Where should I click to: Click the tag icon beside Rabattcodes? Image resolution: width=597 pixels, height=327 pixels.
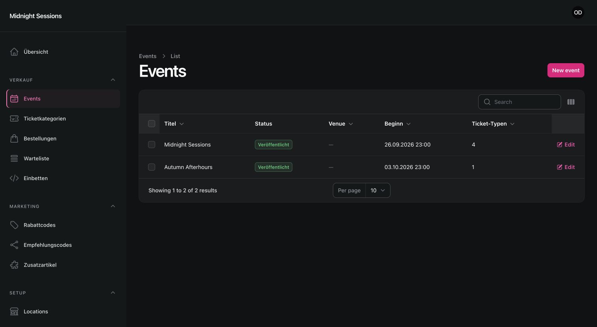pyautogui.click(x=14, y=225)
